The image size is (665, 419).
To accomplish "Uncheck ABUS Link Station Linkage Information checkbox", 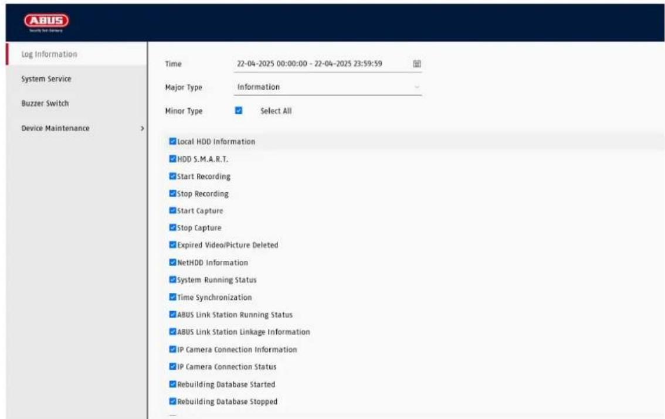I will [172, 331].
